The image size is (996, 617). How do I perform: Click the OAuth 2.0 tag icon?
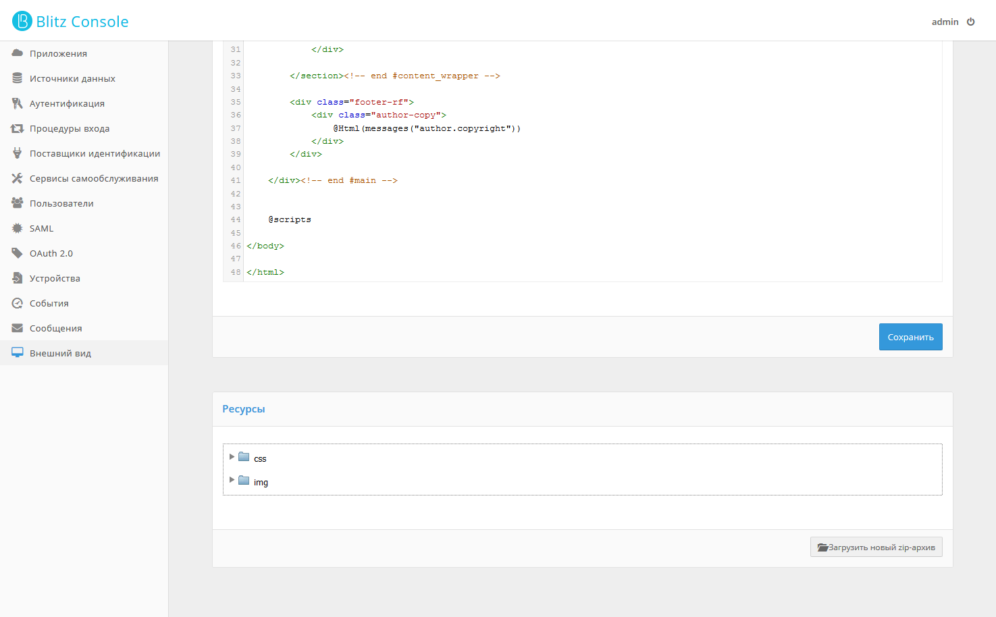(18, 252)
